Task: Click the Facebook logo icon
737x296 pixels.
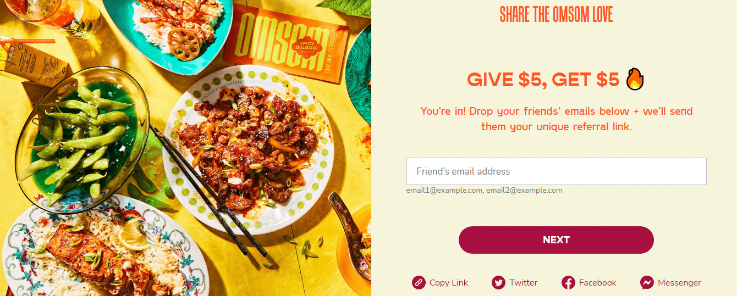Action: tap(568, 283)
